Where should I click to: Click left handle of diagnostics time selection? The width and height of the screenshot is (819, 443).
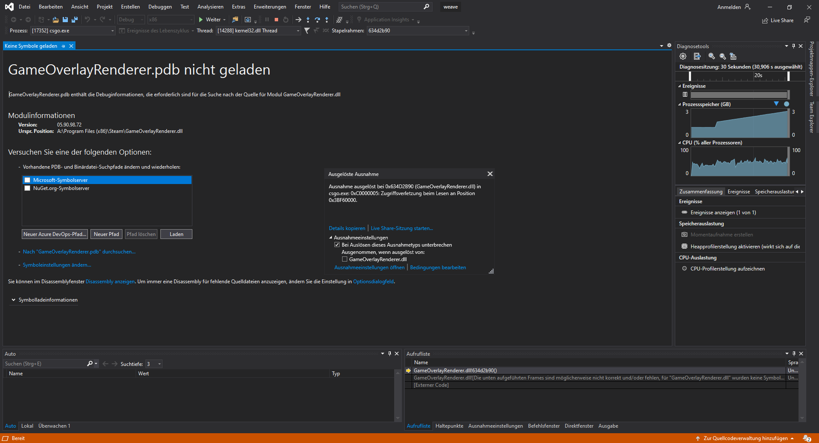click(x=690, y=76)
